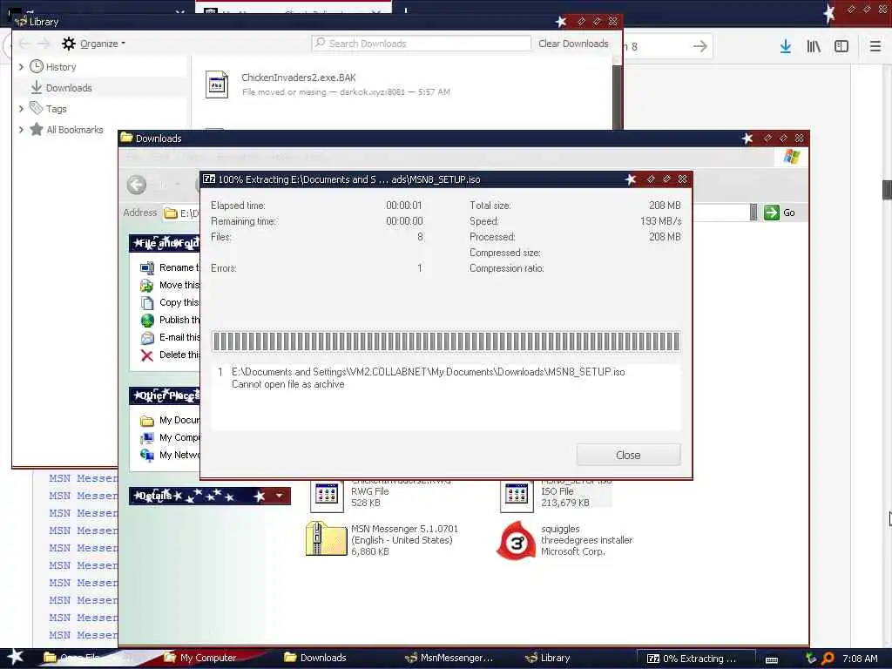Click Delete this file task
The image size is (892, 669).
179,355
